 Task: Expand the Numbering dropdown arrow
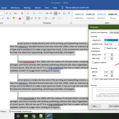pyautogui.click(x=37, y=13)
